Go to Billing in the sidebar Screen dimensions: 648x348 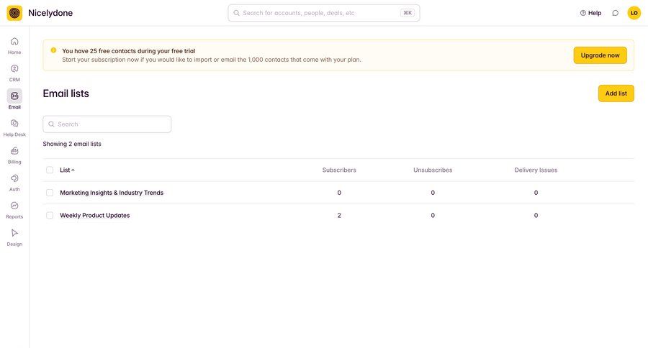[14, 155]
